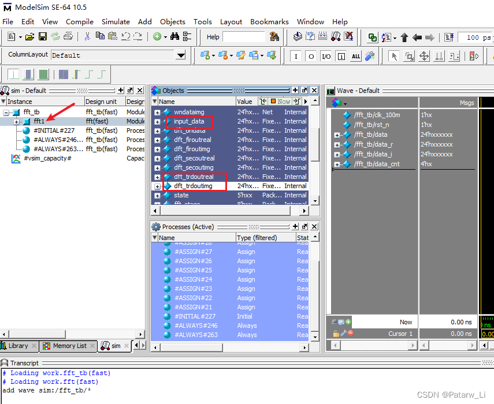Click the Copy toolbar icon
The image size is (494, 404).
[x=101, y=36]
